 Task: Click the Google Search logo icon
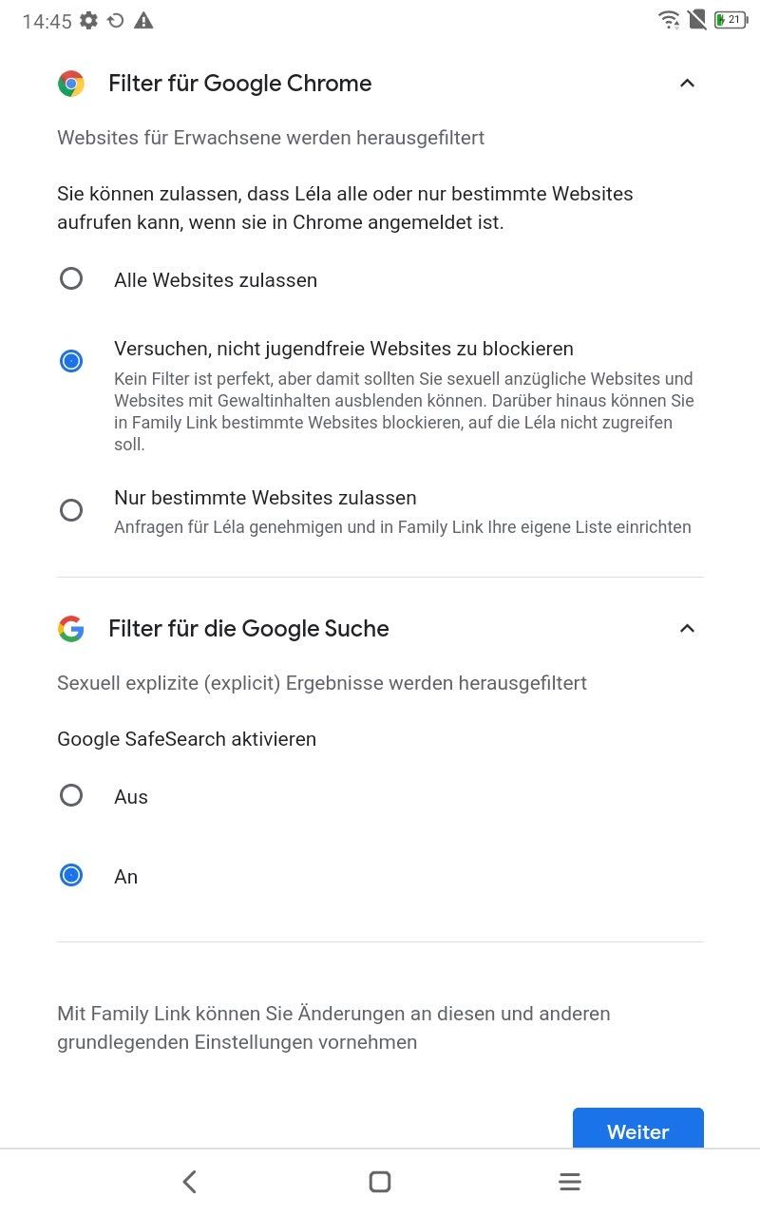coord(71,629)
